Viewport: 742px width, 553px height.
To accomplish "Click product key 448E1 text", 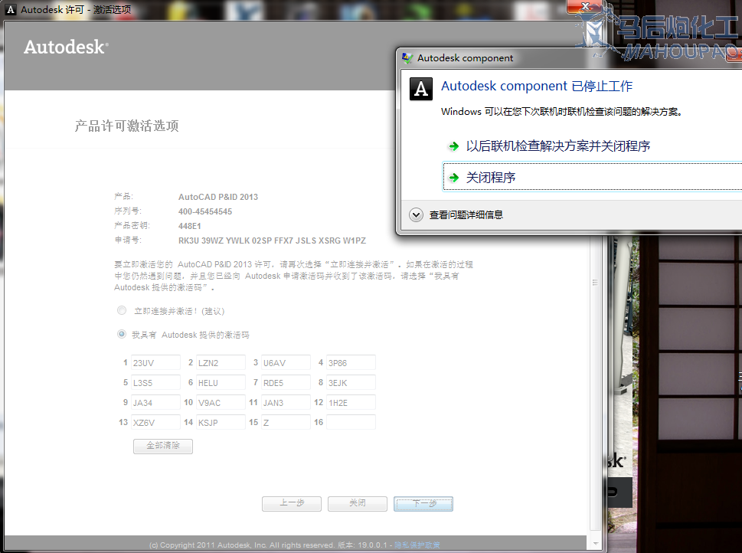I will click(190, 226).
